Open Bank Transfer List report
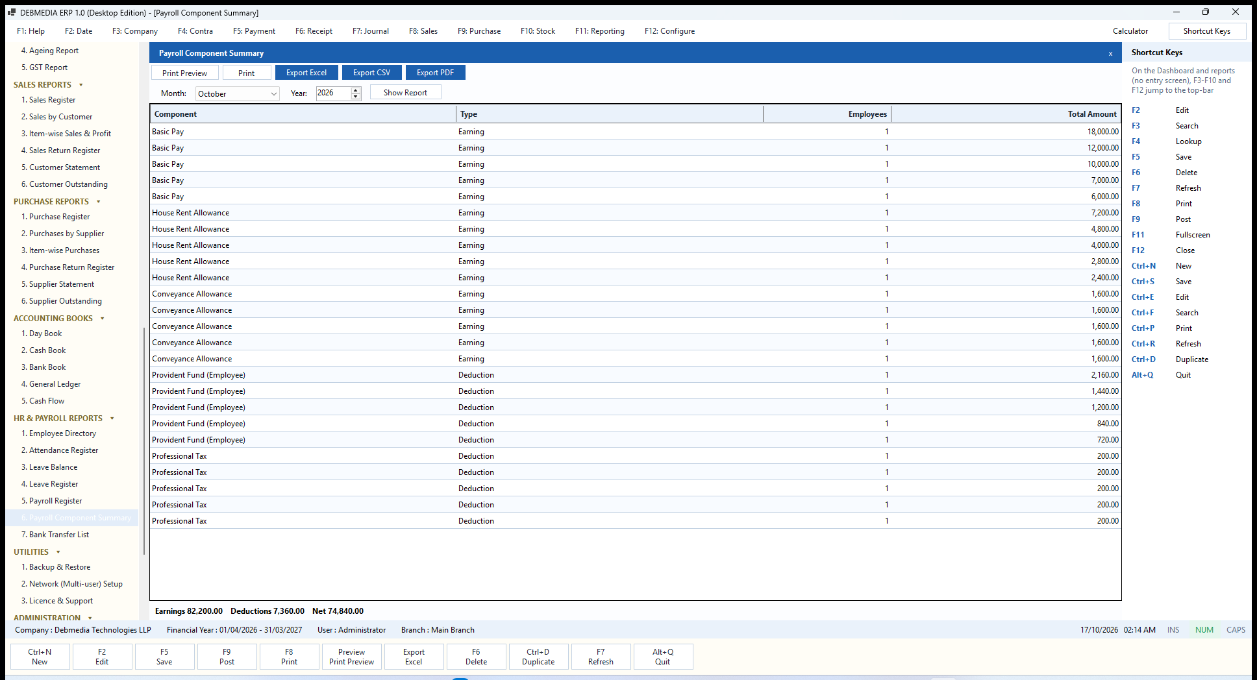 click(x=59, y=535)
